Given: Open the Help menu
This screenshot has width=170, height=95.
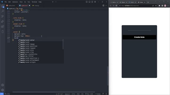Looking at the screenshot, I should [x=40, y=2].
